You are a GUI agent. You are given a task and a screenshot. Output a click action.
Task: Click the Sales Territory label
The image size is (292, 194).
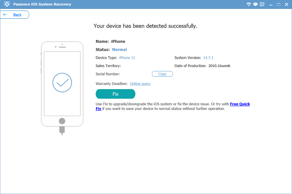(108, 66)
